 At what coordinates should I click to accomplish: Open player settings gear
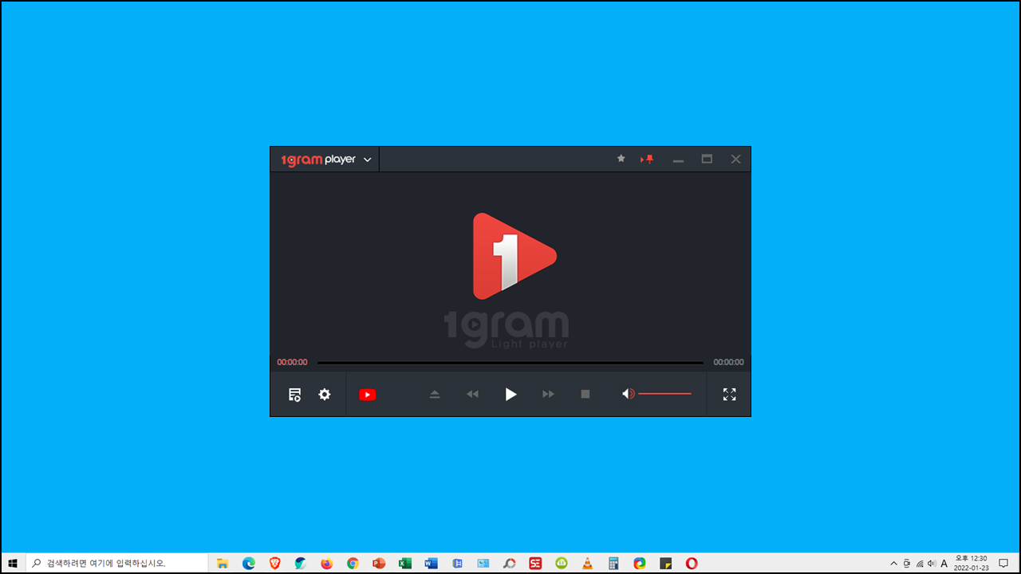click(x=325, y=394)
